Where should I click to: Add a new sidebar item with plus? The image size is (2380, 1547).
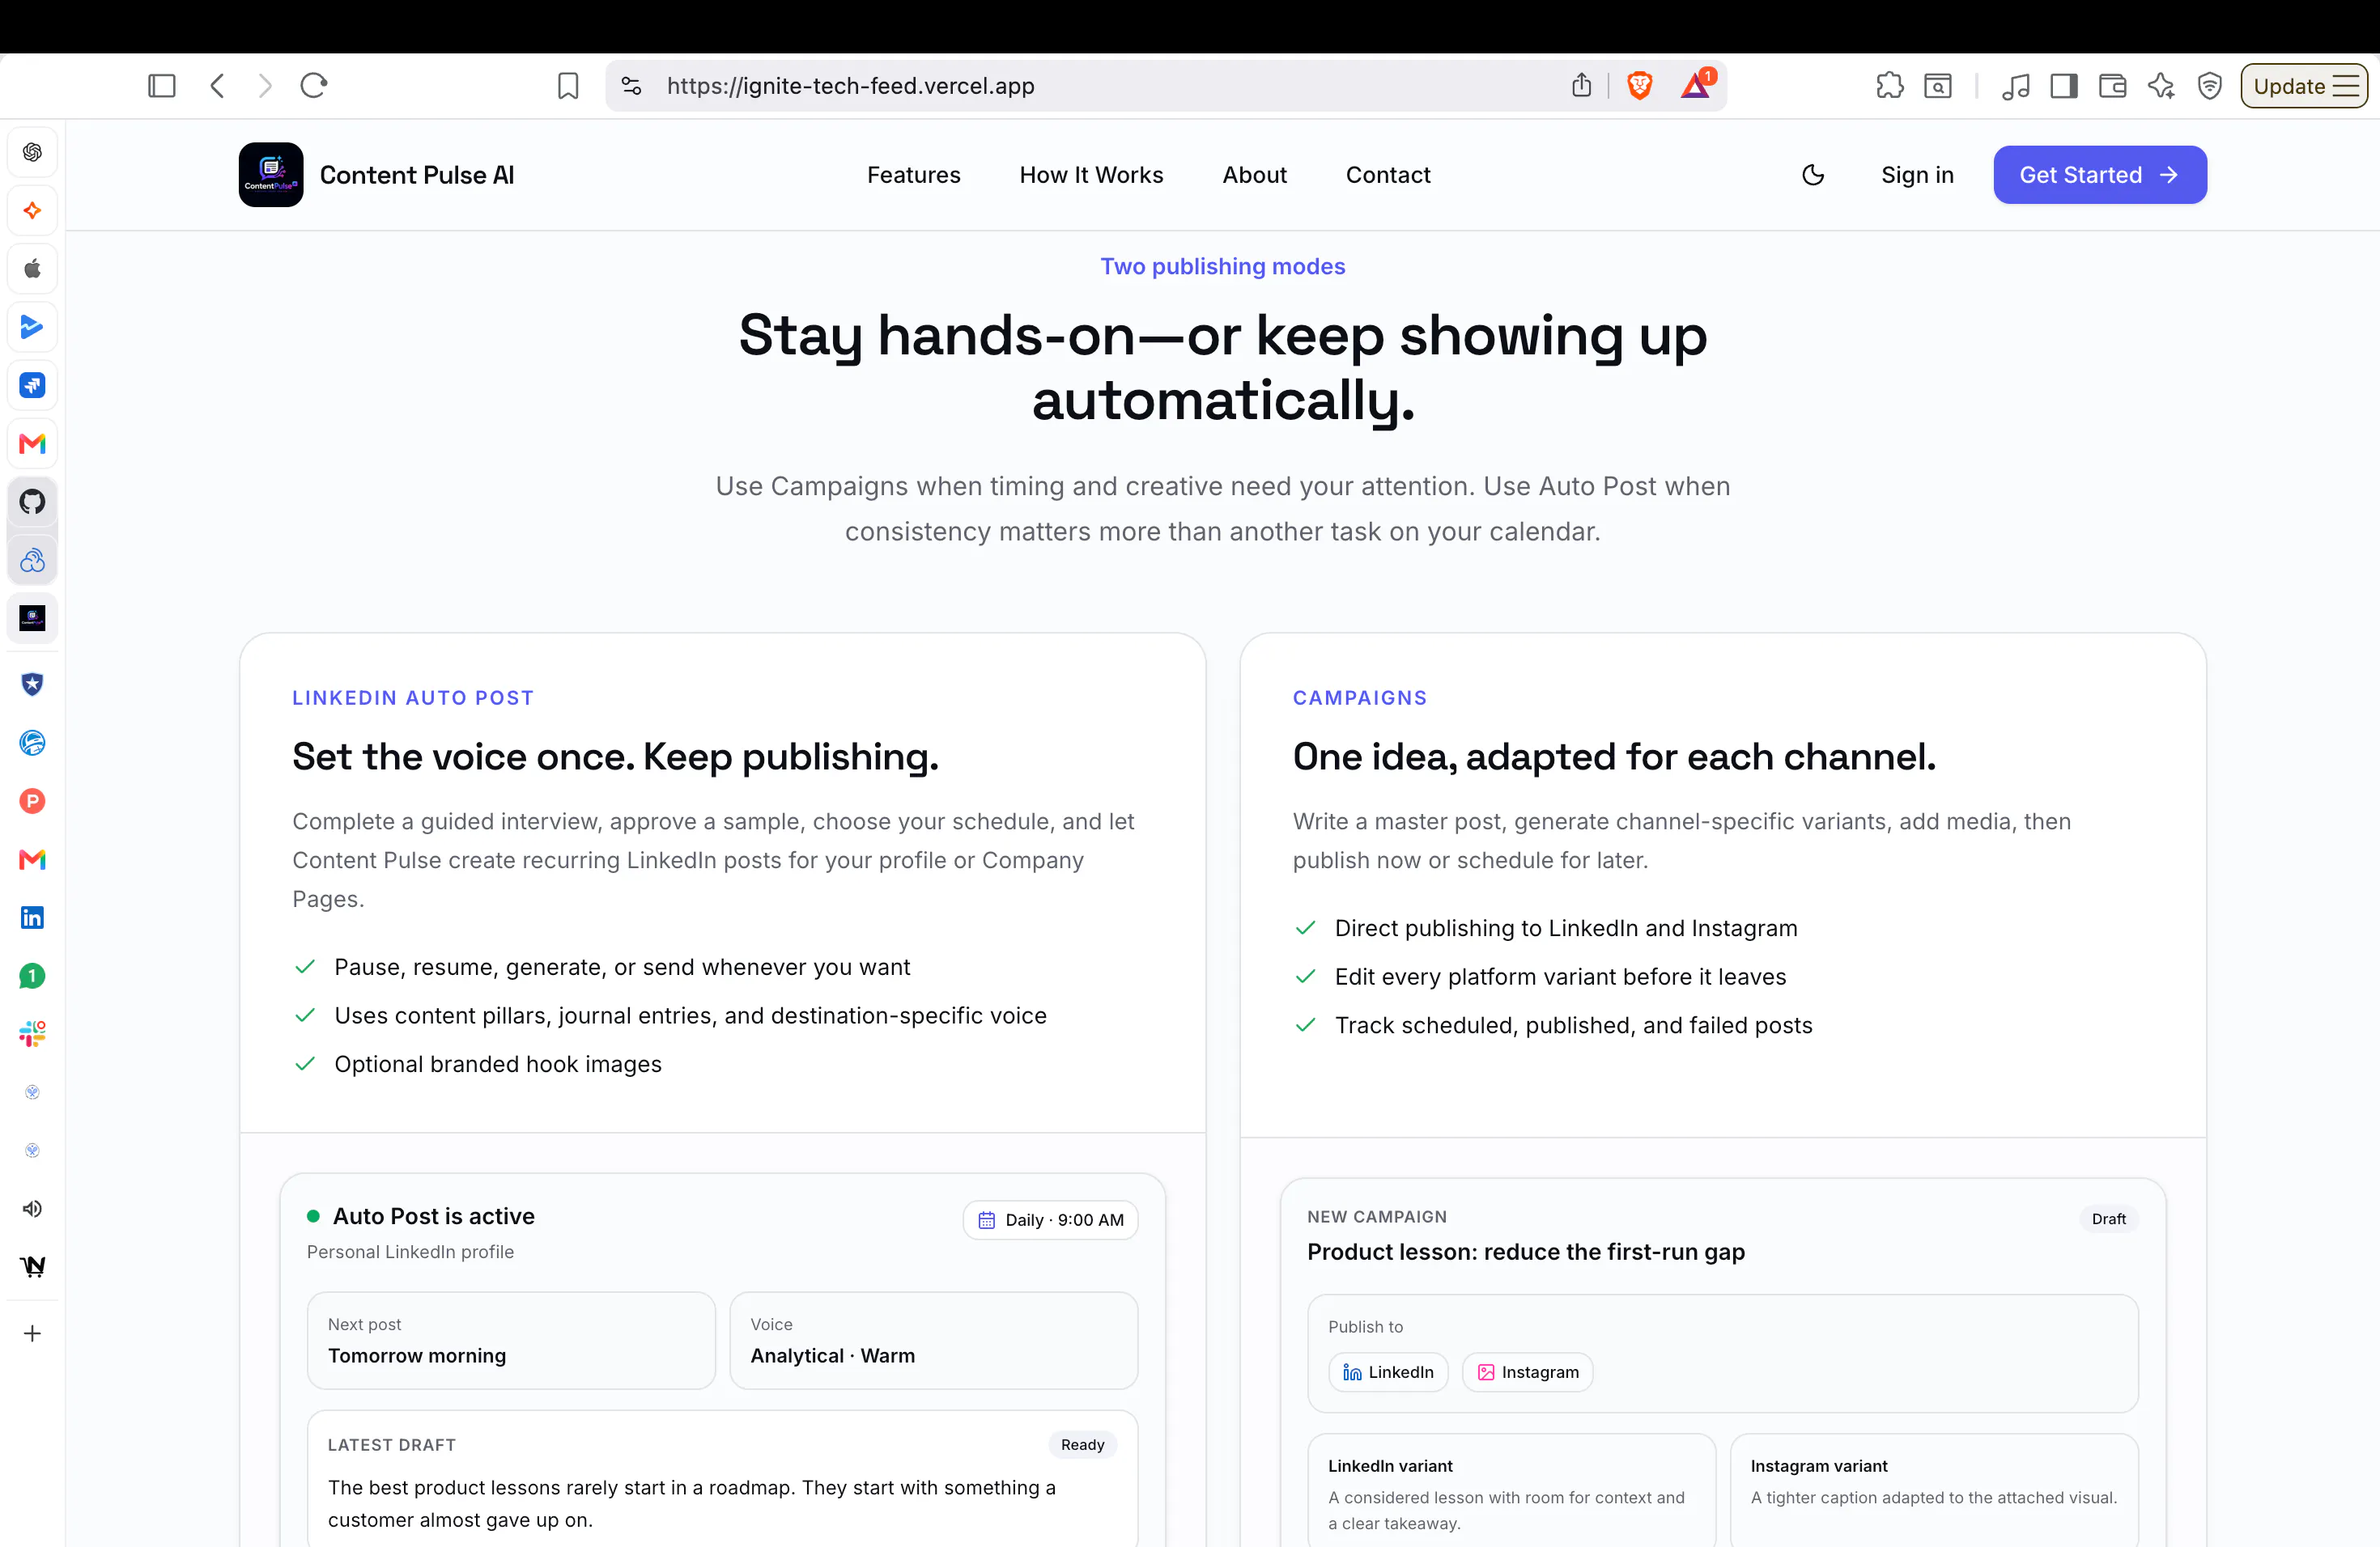click(x=32, y=1333)
